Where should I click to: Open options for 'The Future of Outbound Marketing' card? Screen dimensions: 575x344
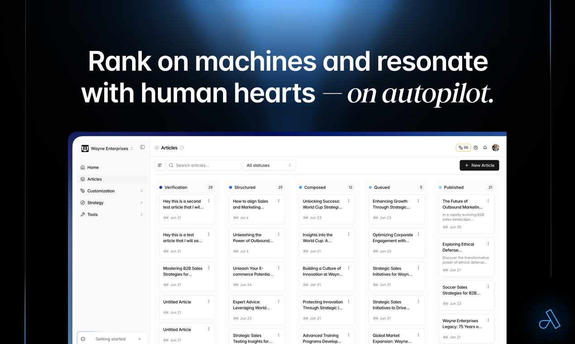point(488,201)
